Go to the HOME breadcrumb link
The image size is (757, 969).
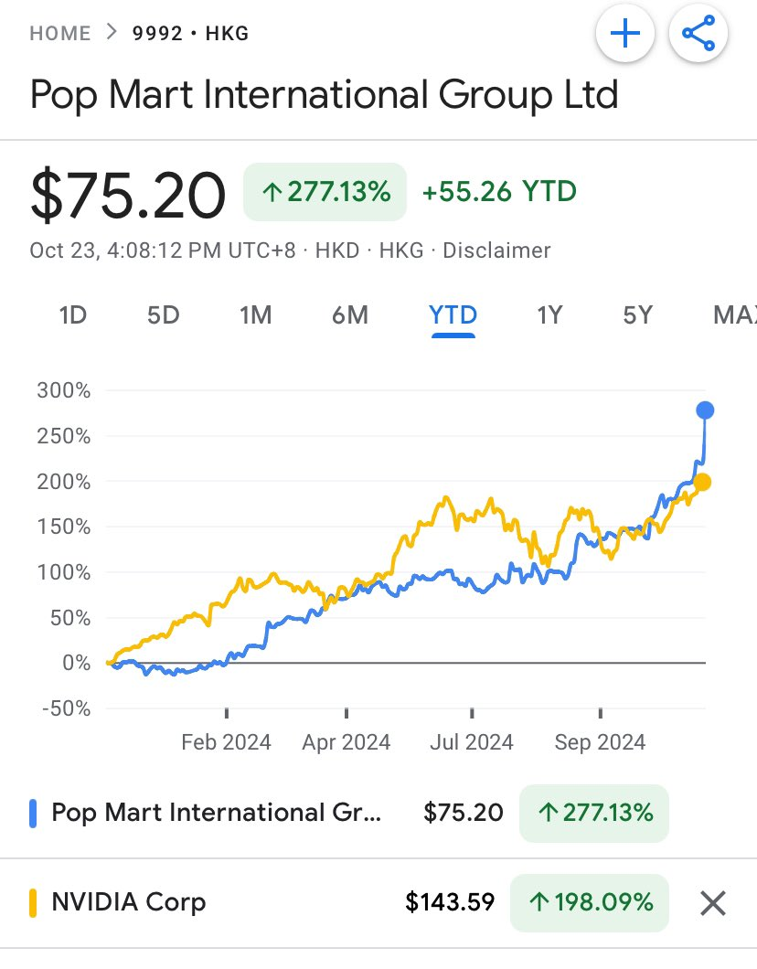point(60,34)
